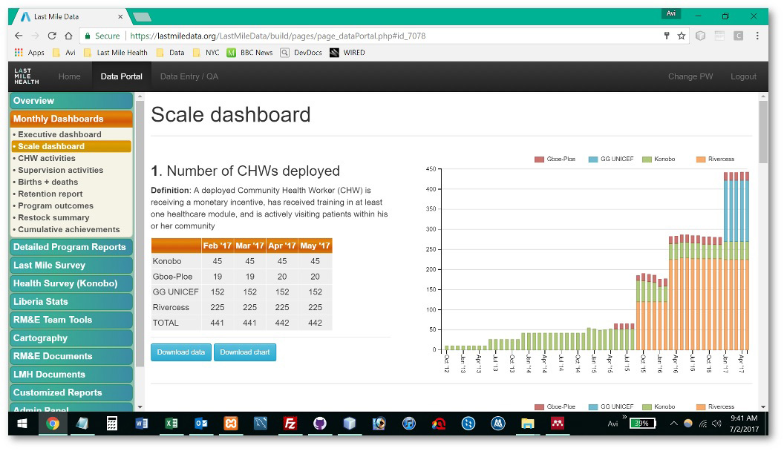Open Excel from the taskbar
The height and width of the screenshot is (451, 784).
pos(171,424)
